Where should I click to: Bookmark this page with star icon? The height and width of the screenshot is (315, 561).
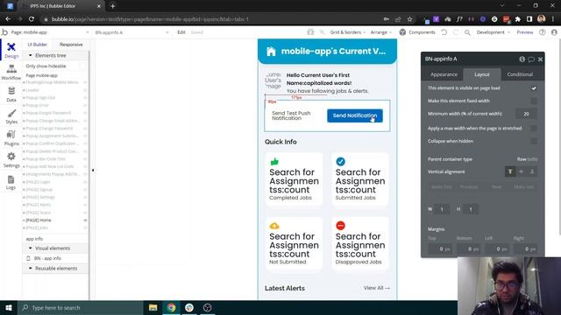[409, 19]
